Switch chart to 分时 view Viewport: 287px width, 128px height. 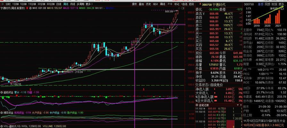click(x=8, y=4)
